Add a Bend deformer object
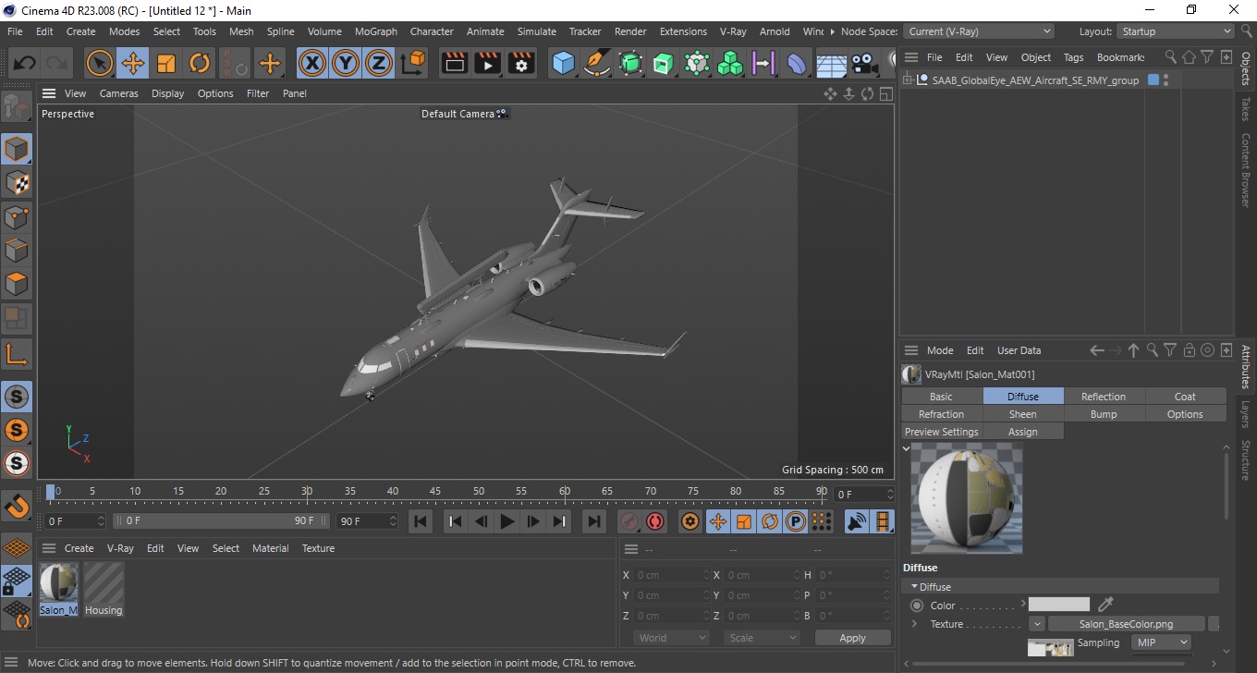The width and height of the screenshot is (1257, 673). coord(797,63)
